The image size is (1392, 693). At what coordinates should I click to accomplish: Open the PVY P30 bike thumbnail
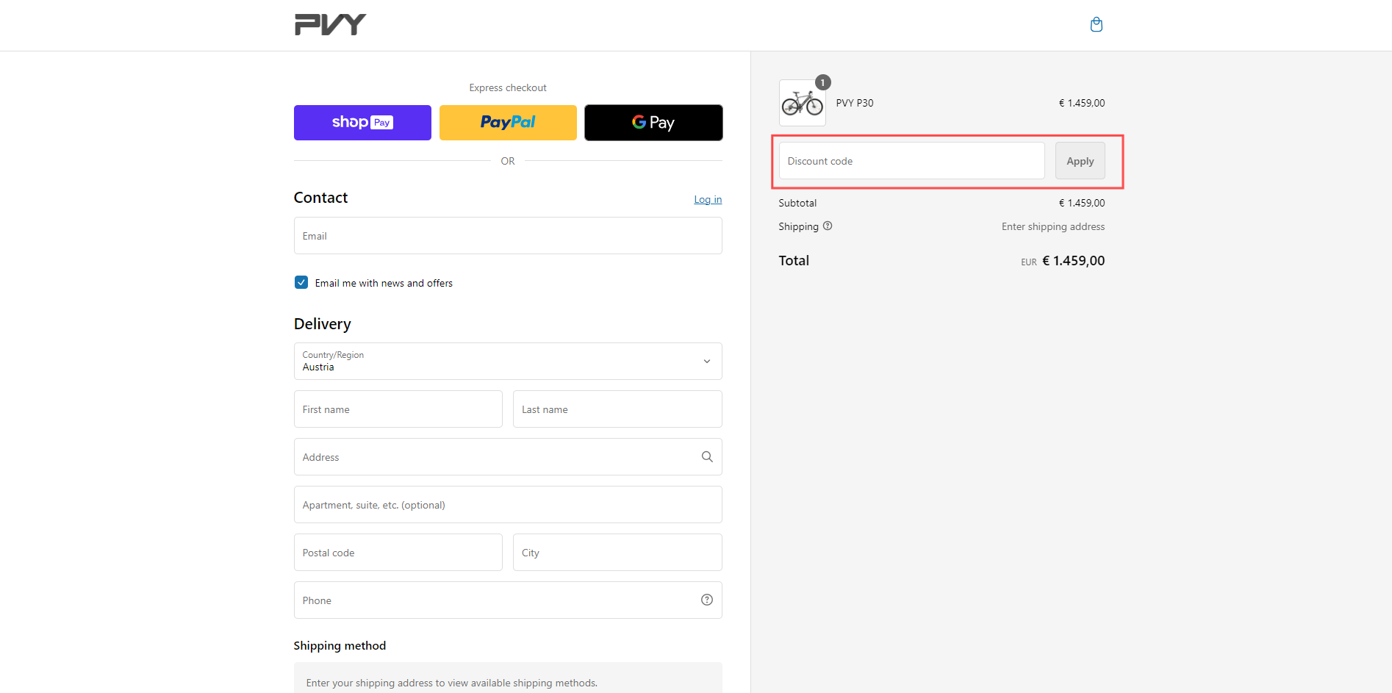point(802,103)
